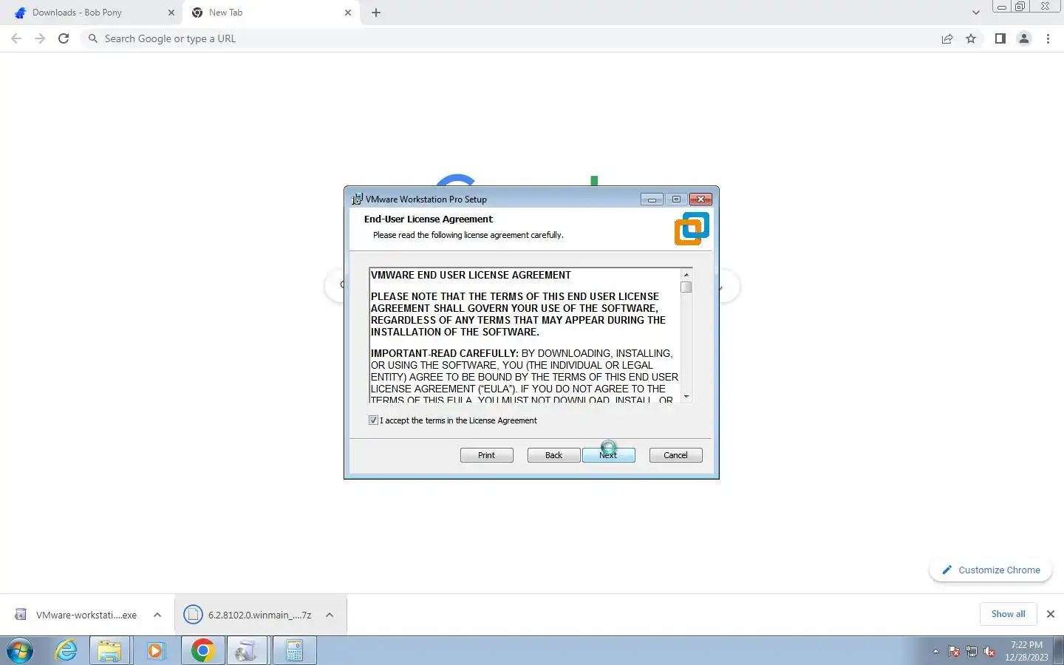Open the tab search chevron

tap(975, 13)
